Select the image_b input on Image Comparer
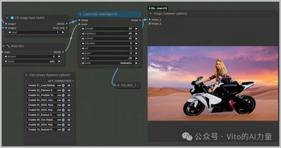The width and height of the screenshot is (281, 148). 150,23
